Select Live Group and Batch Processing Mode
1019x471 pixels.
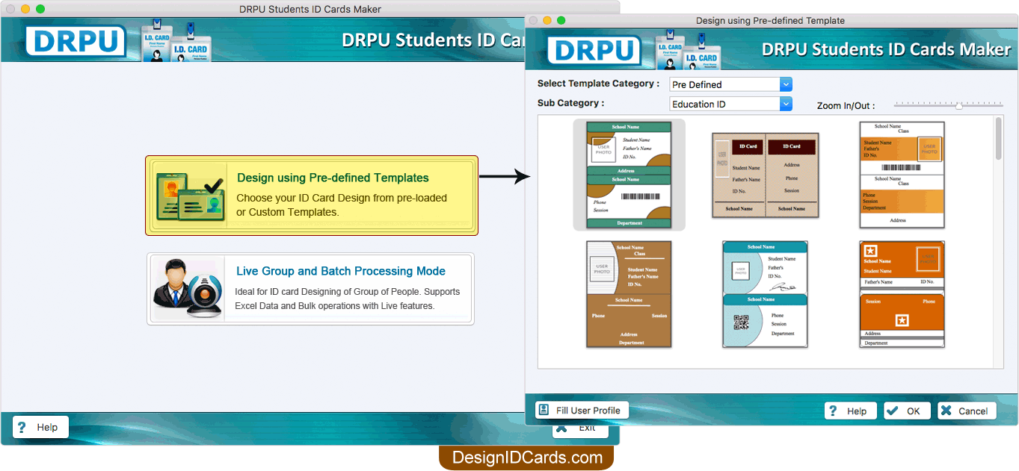pos(310,289)
